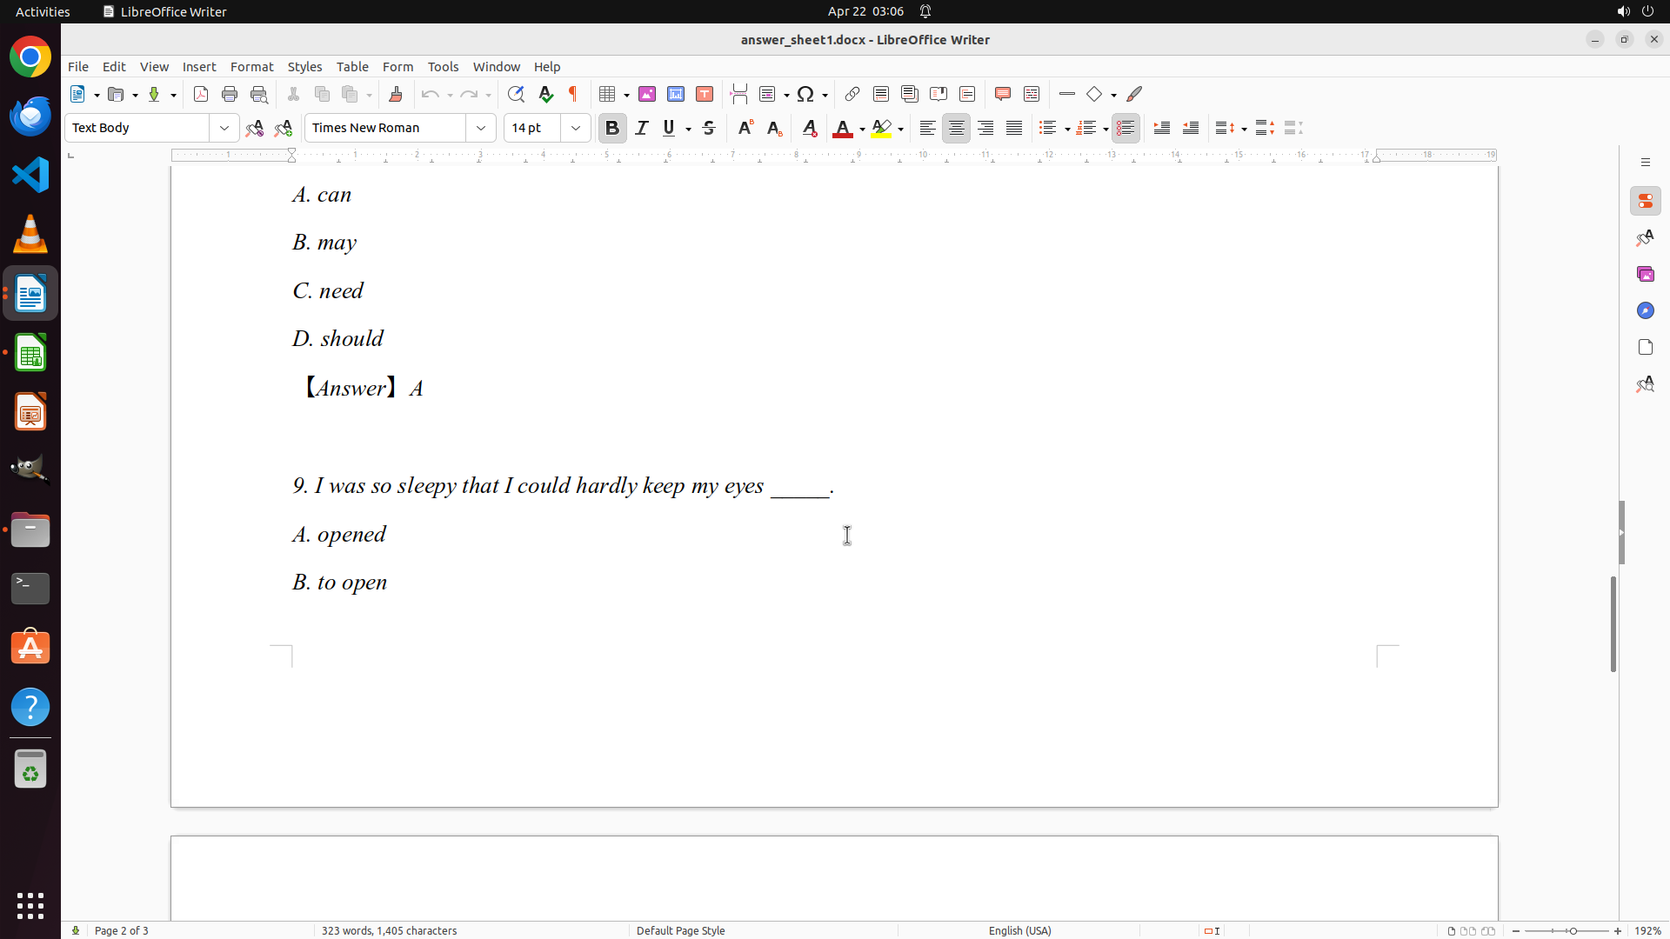
Task: Click the zoom slider handle
Action: [x=1573, y=930]
